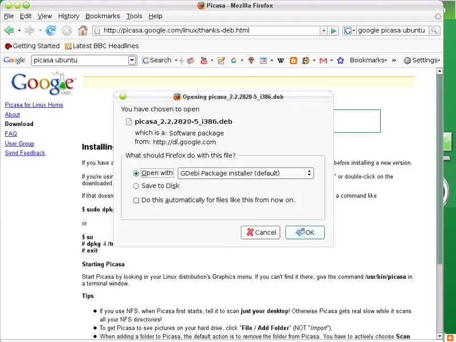
Task: Go back using the green Back arrow
Action: coord(9,30)
